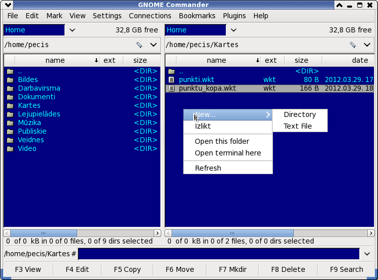Click the F4 Edit button

[x=77, y=269]
